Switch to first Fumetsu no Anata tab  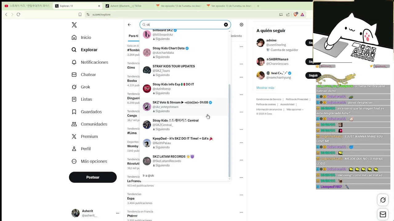click(179, 6)
